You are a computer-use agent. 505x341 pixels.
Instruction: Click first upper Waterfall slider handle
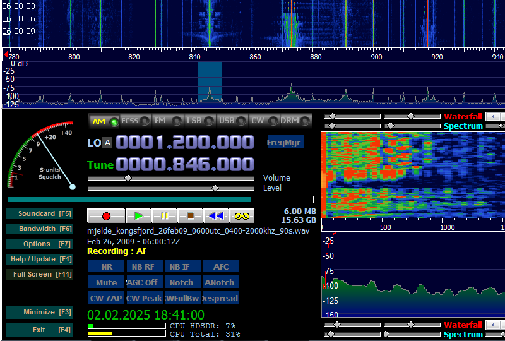click(x=333, y=116)
